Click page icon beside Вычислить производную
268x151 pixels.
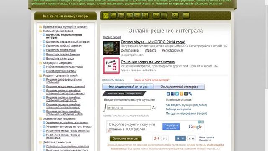44,50
